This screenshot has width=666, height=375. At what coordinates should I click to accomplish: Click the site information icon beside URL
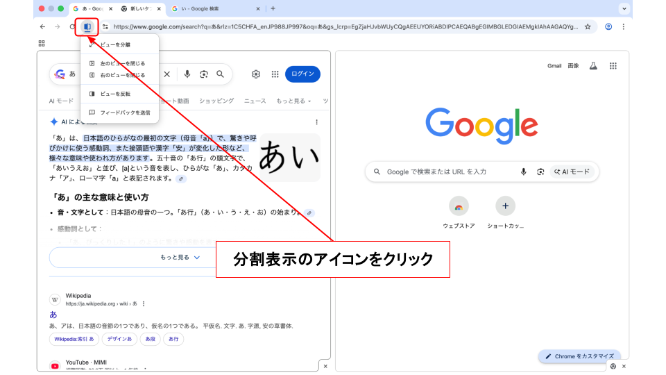[105, 26]
